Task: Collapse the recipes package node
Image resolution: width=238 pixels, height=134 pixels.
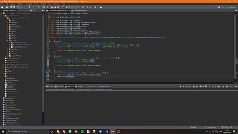Action: (7, 40)
